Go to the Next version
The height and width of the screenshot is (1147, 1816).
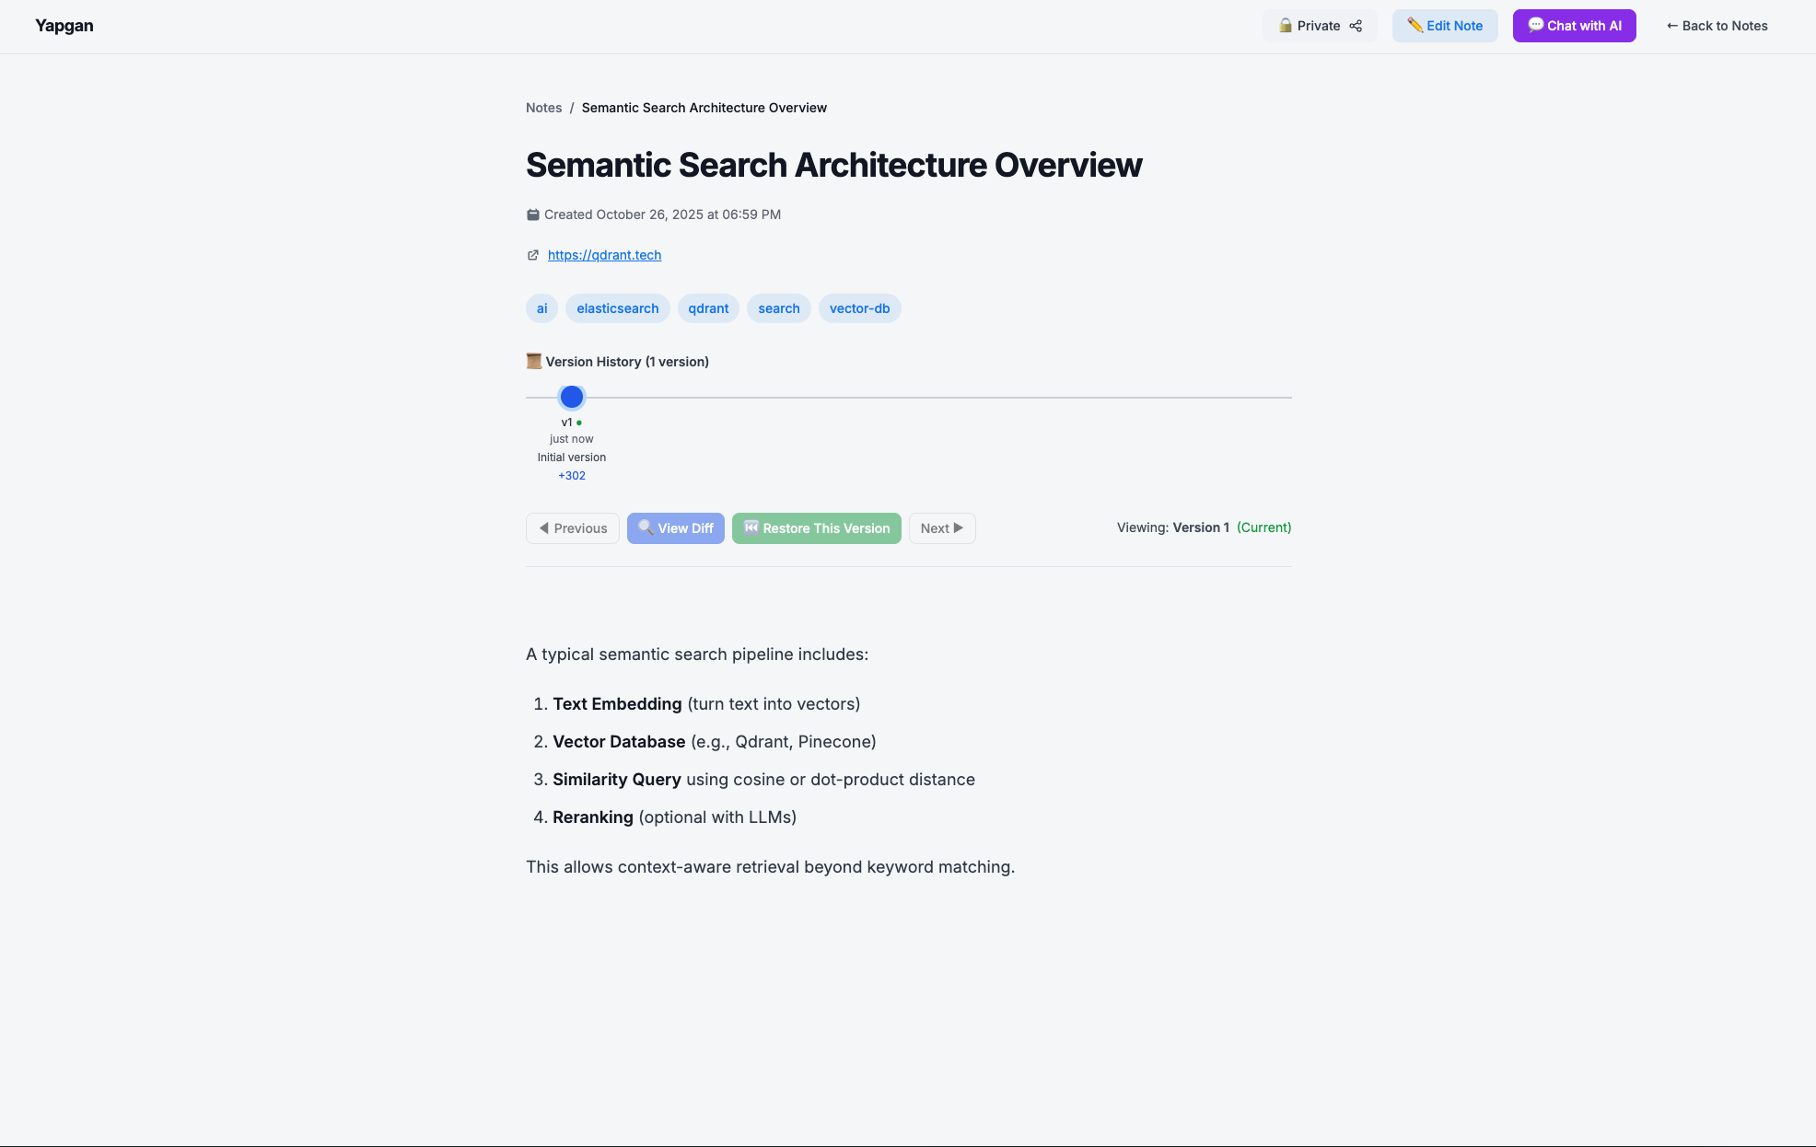[941, 528]
